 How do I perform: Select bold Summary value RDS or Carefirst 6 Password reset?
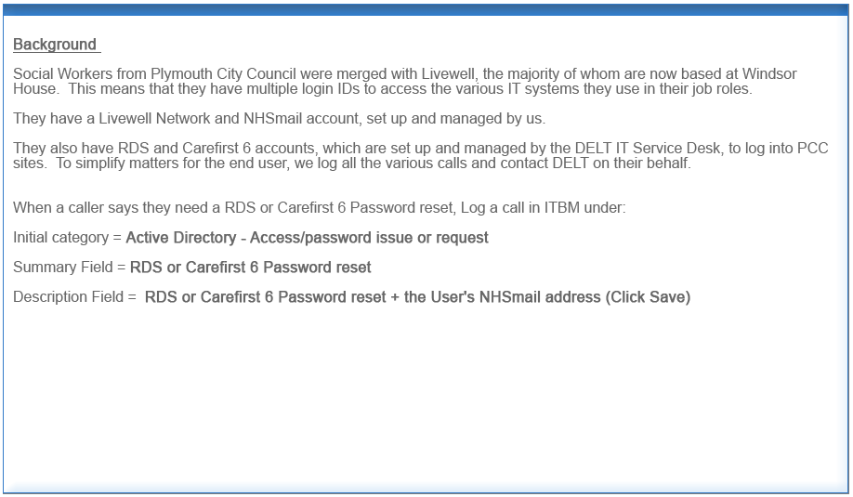[251, 268]
